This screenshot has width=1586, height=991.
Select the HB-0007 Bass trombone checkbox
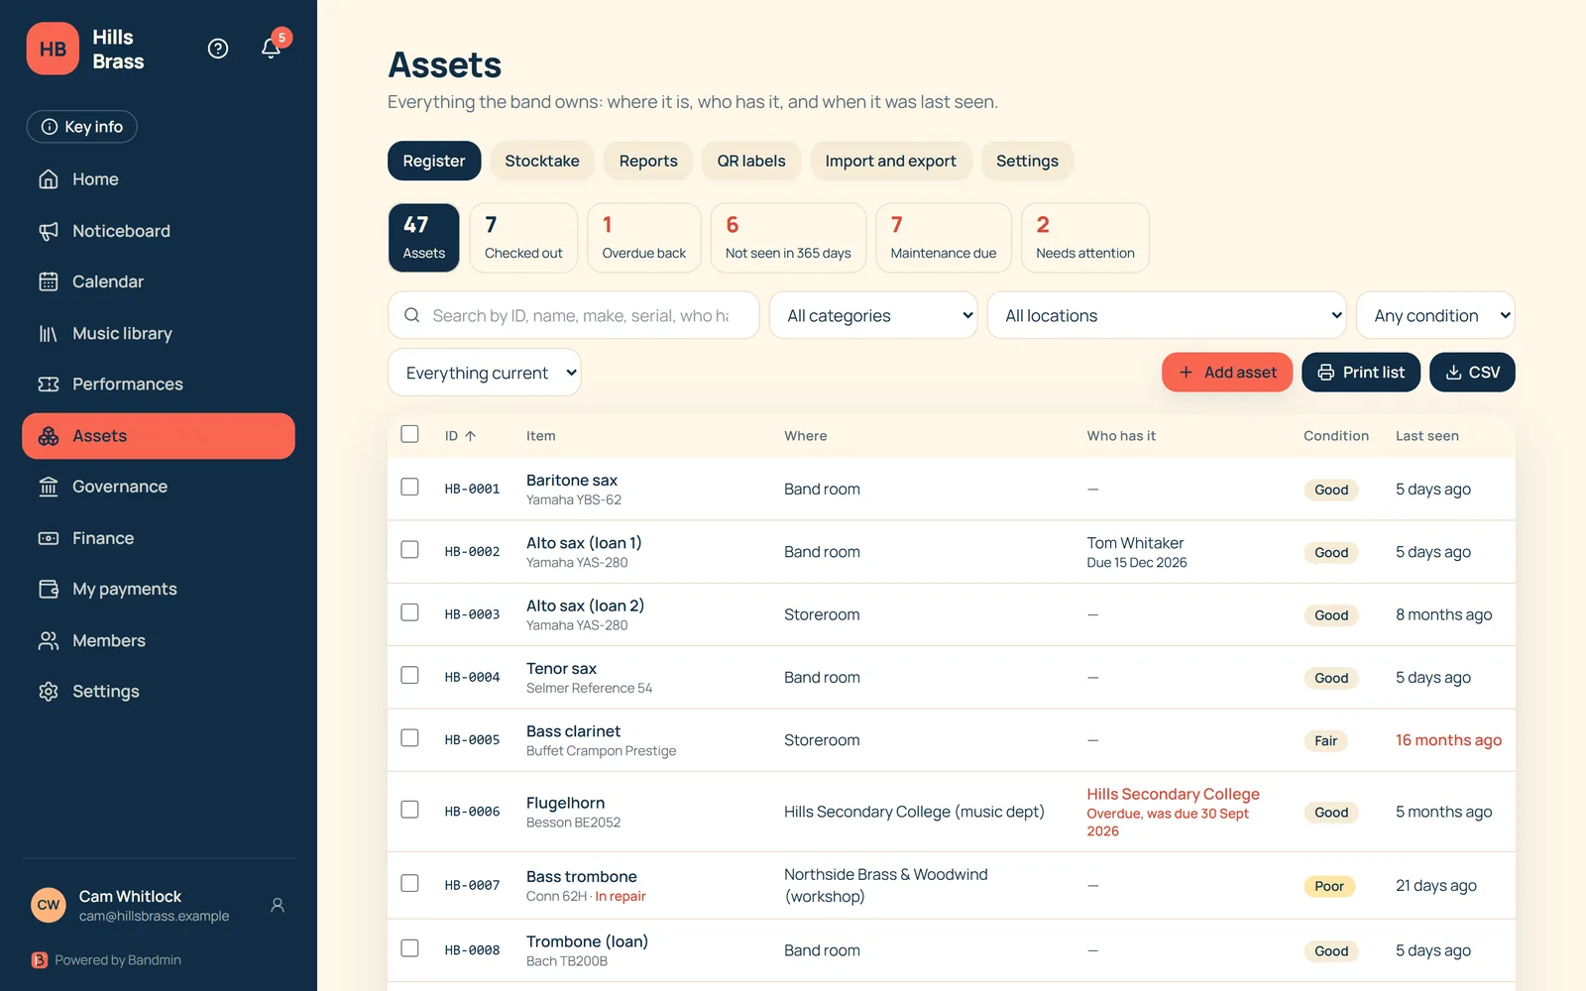409,883
